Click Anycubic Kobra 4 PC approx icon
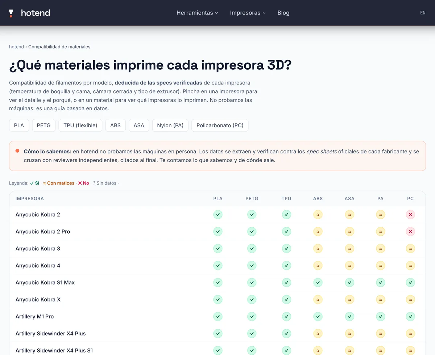Image resolution: width=435 pixels, height=355 pixels. 410,266
